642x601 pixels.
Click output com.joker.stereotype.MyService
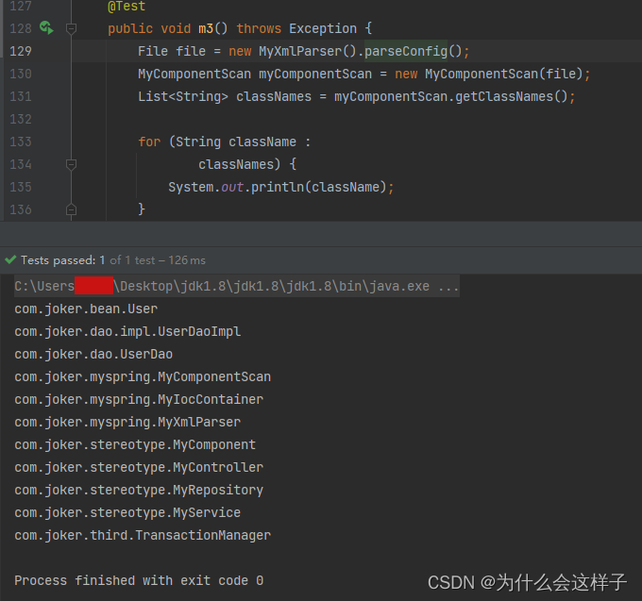127,512
